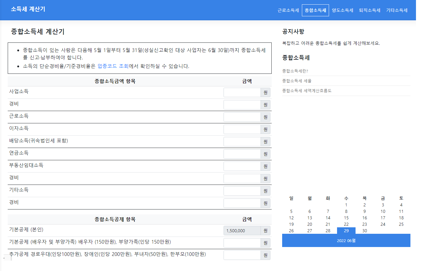
Task: Click the 추가공제 경로우대 amount field
Action: click(x=242, y=255)
